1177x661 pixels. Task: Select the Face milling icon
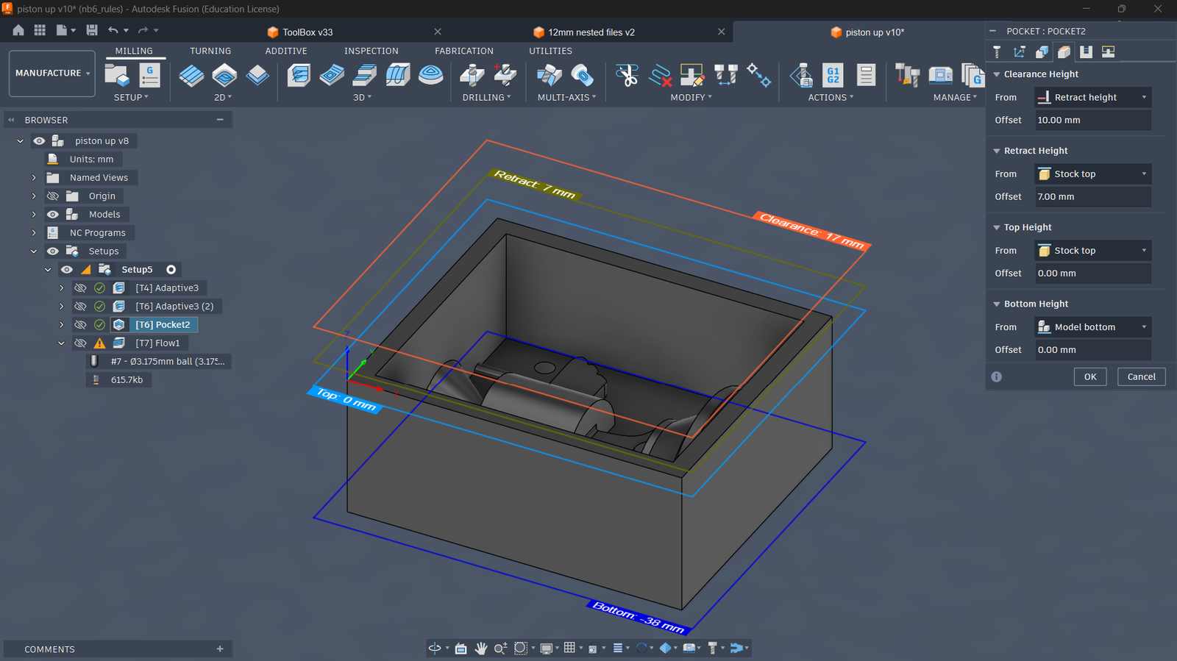(x=257, y=75)
